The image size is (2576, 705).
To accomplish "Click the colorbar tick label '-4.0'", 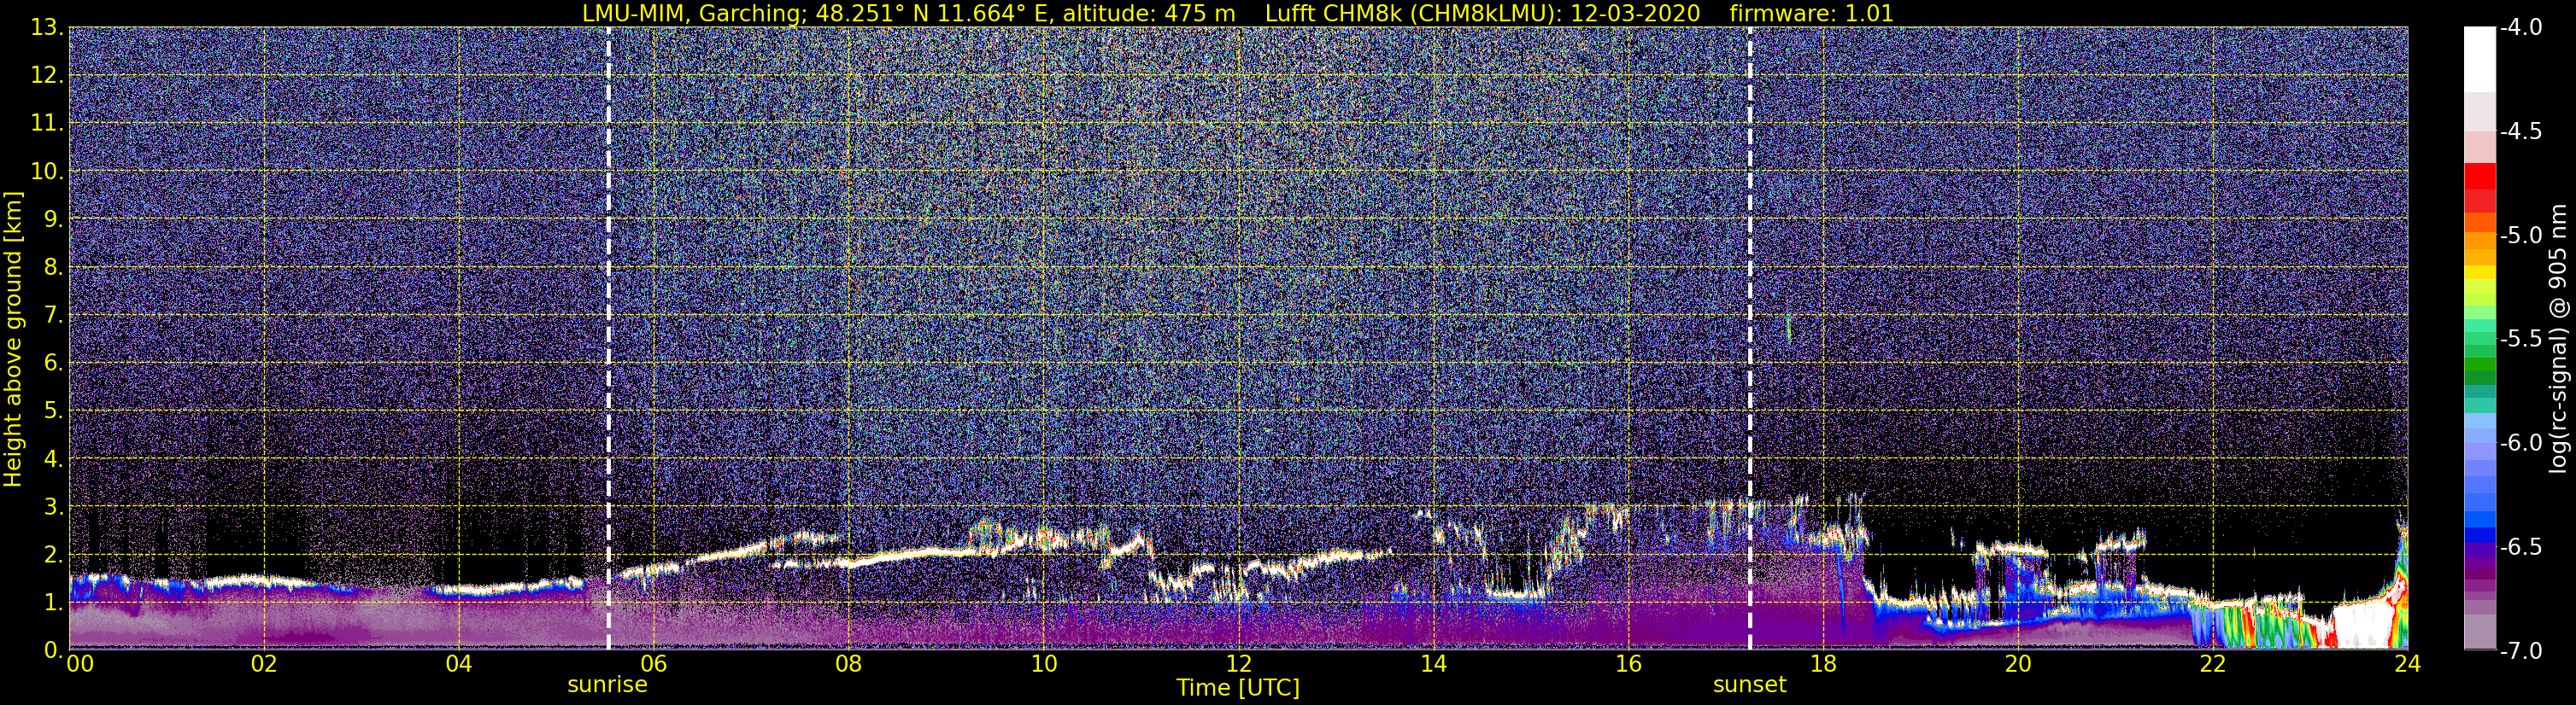I will coord(2521,28).
